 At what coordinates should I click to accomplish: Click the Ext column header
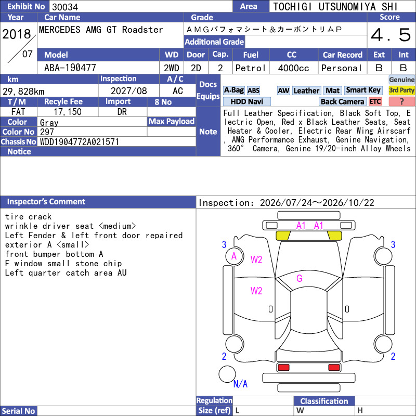(379, 55)
